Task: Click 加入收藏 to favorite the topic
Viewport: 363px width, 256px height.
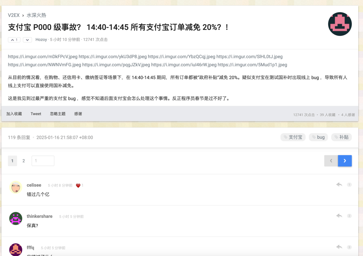Action: 14,114
